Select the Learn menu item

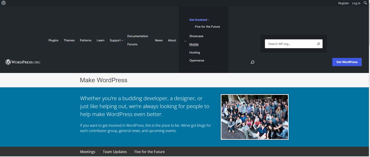click(x=101, y=40)
